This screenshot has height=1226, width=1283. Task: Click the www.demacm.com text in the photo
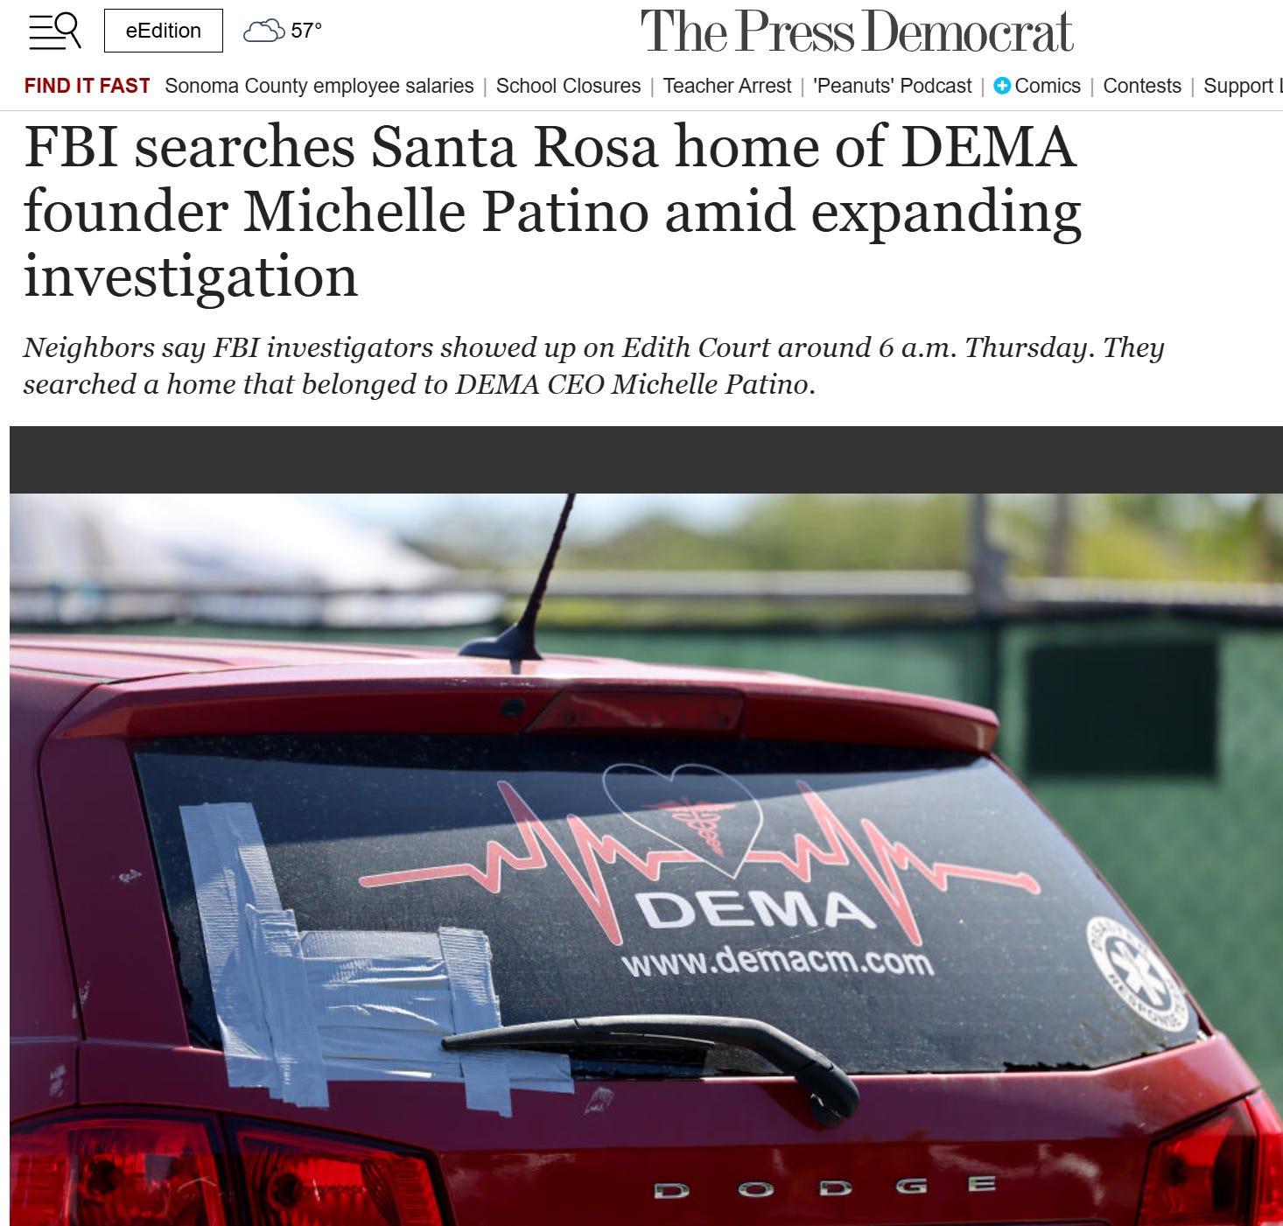coord(777,962)
